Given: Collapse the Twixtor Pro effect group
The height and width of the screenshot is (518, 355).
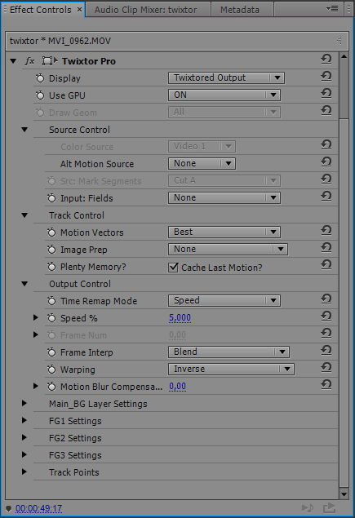Looking at the screenshot, I should [x=13, y=61].
